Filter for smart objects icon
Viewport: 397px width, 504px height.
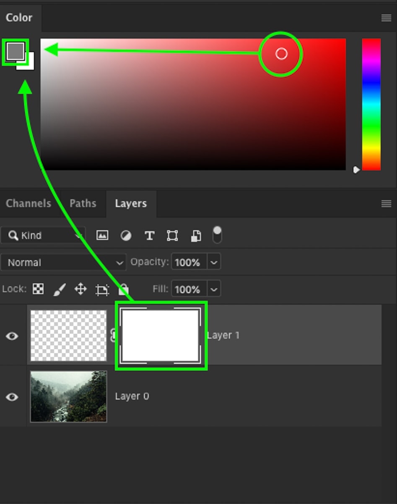click(196, 236)
